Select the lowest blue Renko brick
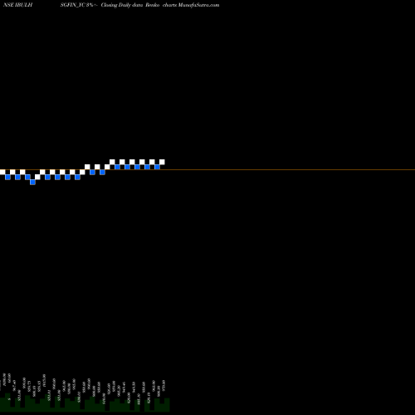 tap(32, 182)
